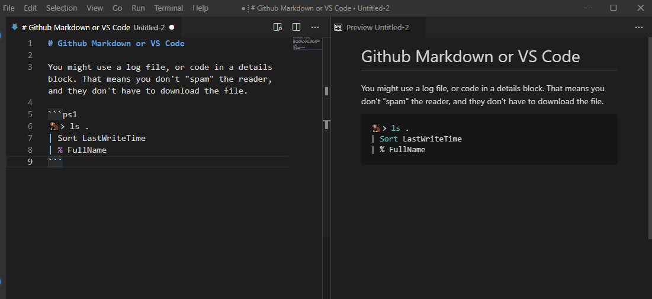Click the preview paragraph about log files
Screen dimensions: 652x299
(x=483, y=95)
